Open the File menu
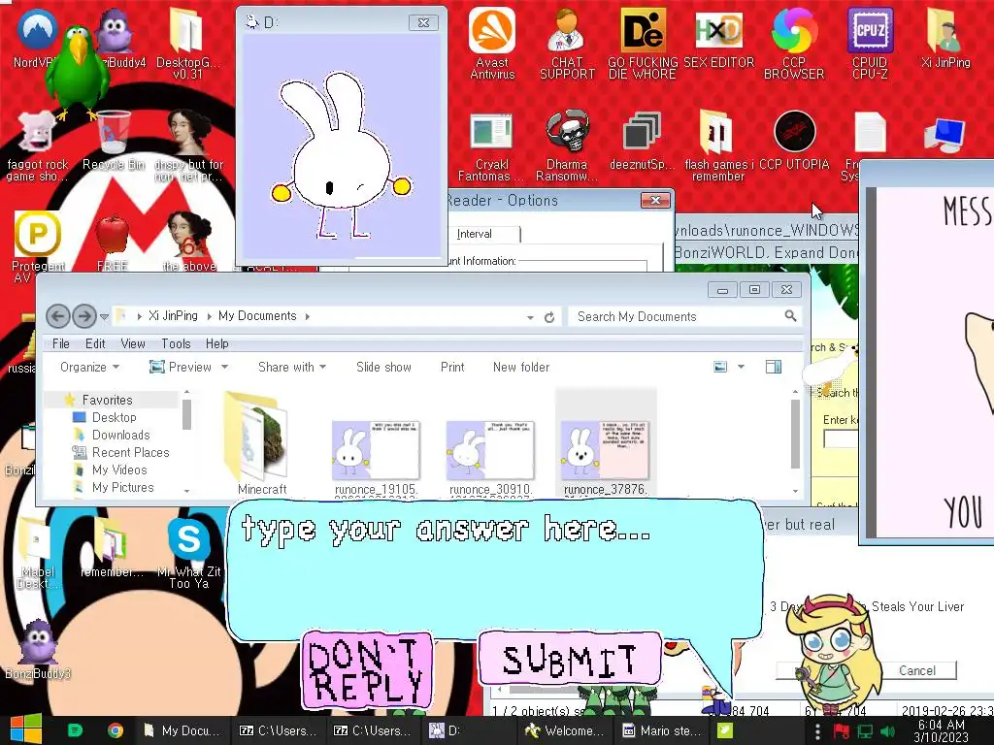This screenshot has width=994, height=745. click(61, 343)
